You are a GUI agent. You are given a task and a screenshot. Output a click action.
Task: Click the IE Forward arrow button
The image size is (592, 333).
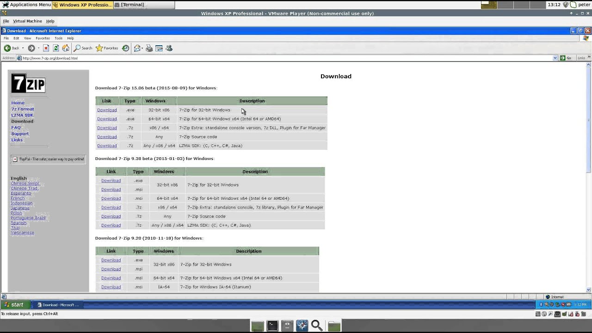[x=31, y=48]
